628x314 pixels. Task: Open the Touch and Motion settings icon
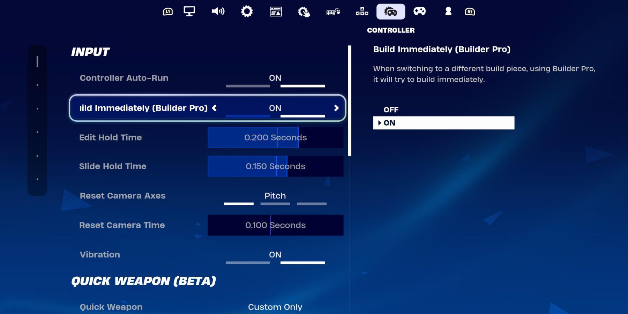point(304,12)
